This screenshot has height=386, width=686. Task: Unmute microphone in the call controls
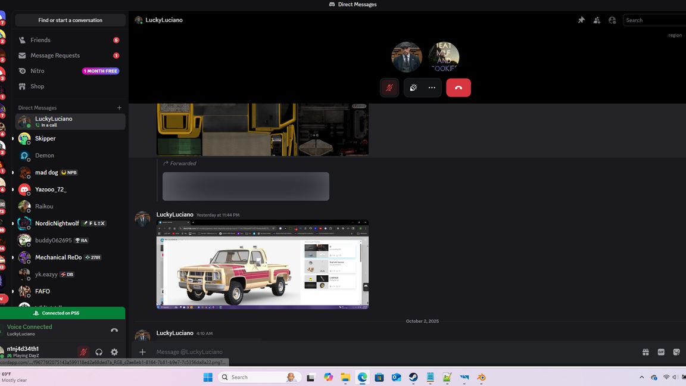click(x=389, y=88)
